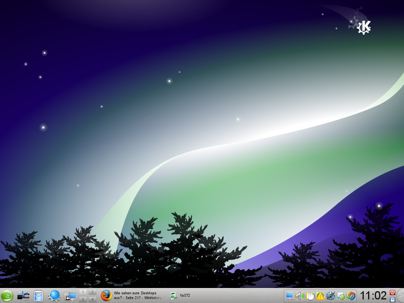Switch to virtual desktop 4
Viewport: 404px width, 303px height.
pos(92,299)
